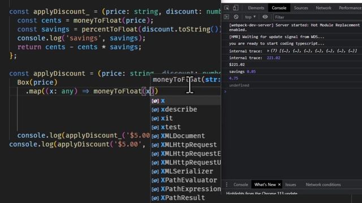Switch to the drawer Console tab

pyautogui.click(x=240, y=184)
